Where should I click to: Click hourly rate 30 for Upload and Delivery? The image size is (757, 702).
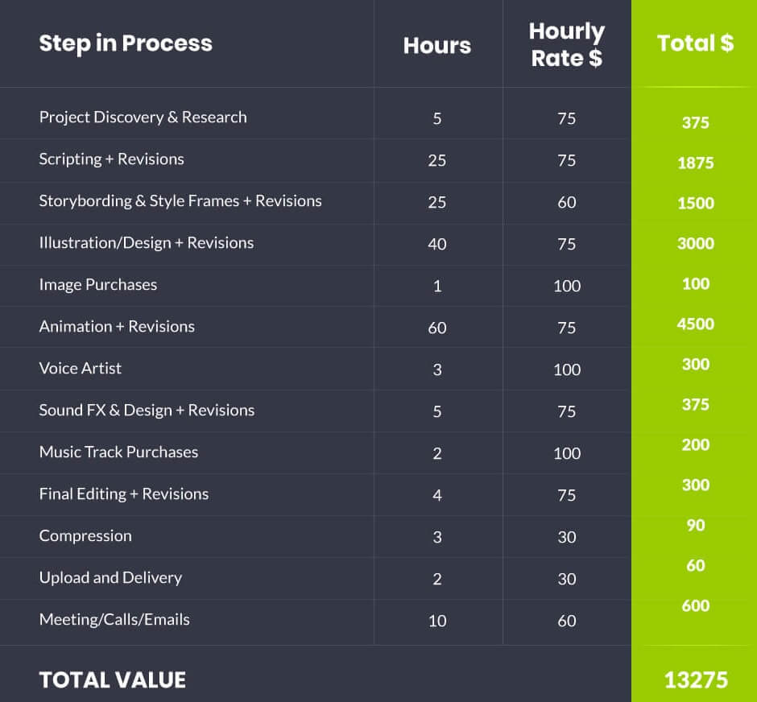point(567,579)
